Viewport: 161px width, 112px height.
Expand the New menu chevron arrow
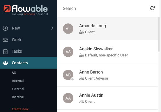point(52,28)
